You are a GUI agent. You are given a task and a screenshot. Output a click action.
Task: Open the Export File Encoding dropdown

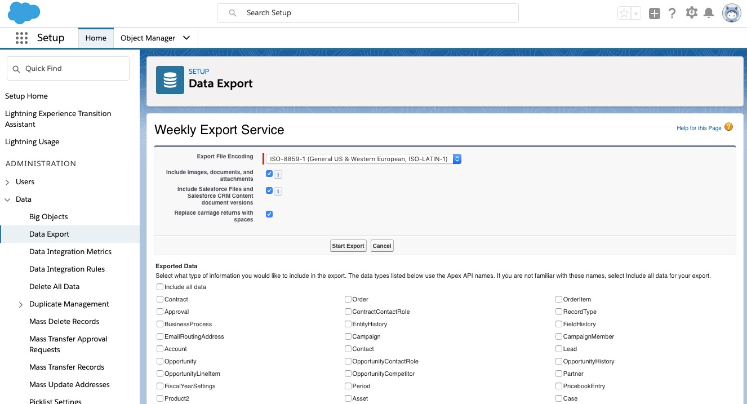(363, 159)
